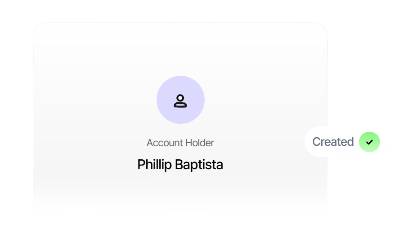Click the "Created" text label
Image resolution: width=402 pixels, height=236 pixels.
pos(333,142)
